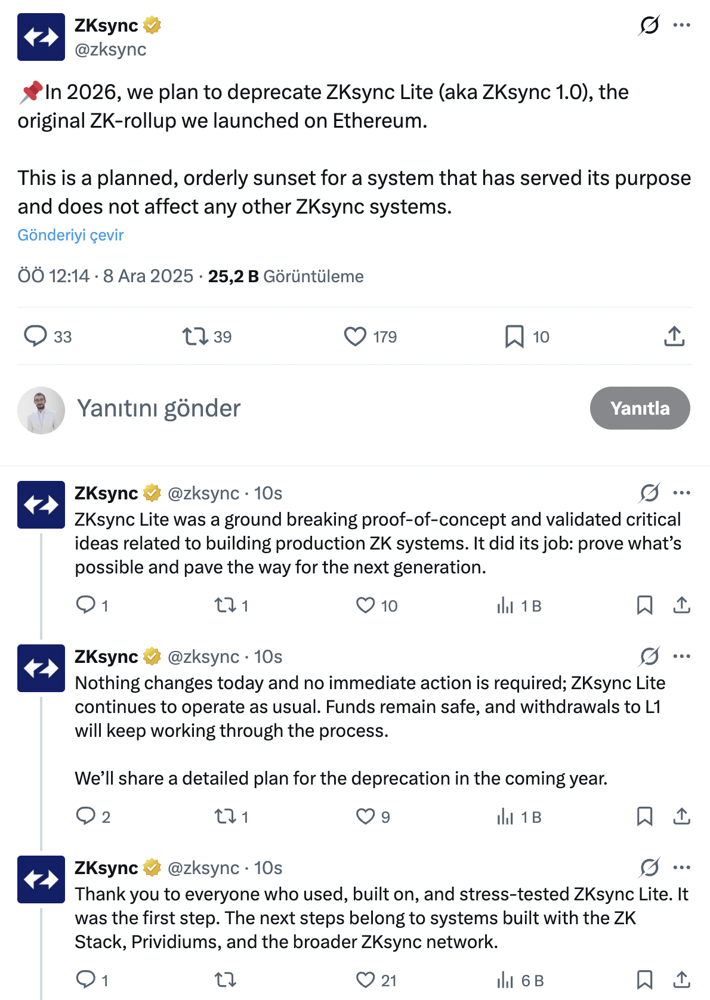The image size is (710, 1000).
Task: Share the 'Thank you to everyone' reply
Action: pos(681,980)
